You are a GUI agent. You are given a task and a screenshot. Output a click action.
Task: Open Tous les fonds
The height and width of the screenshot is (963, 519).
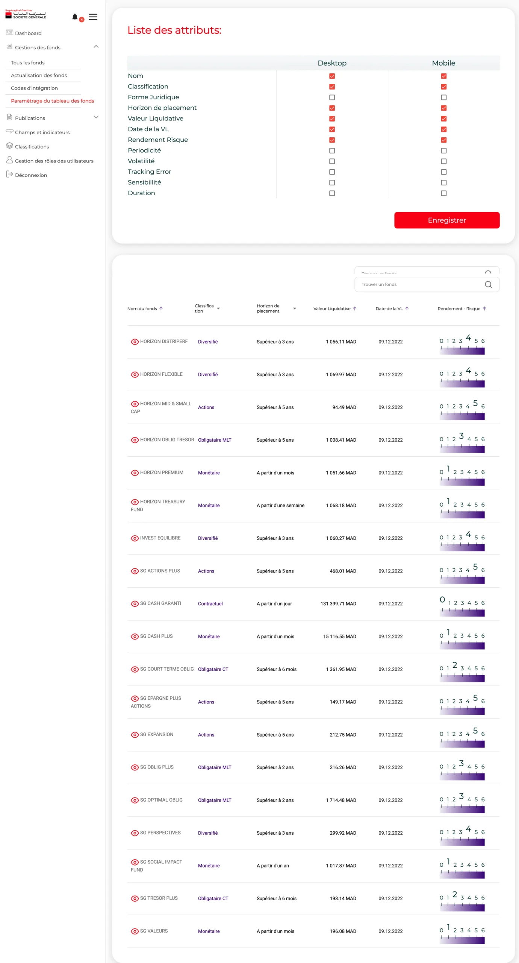(x=28, y=62)
